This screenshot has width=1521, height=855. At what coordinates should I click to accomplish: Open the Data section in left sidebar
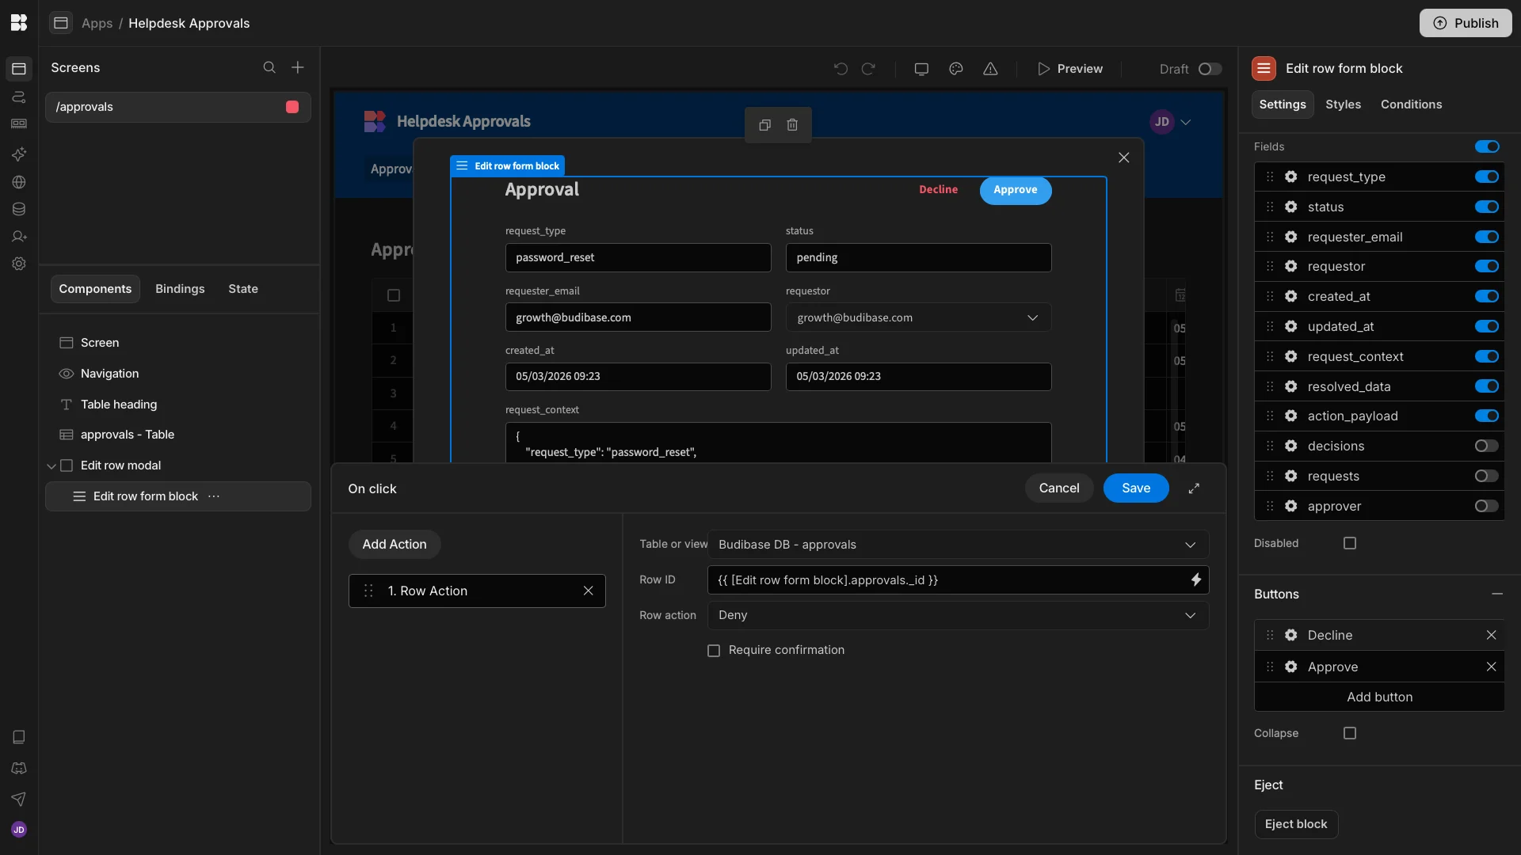[x=19, y=210]
